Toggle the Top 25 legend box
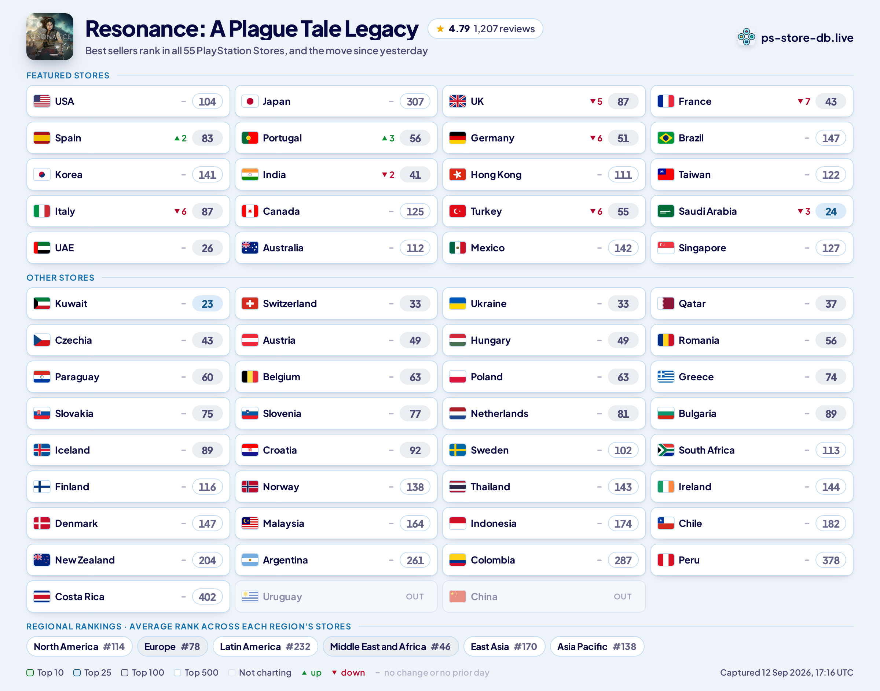 [77, 672]
